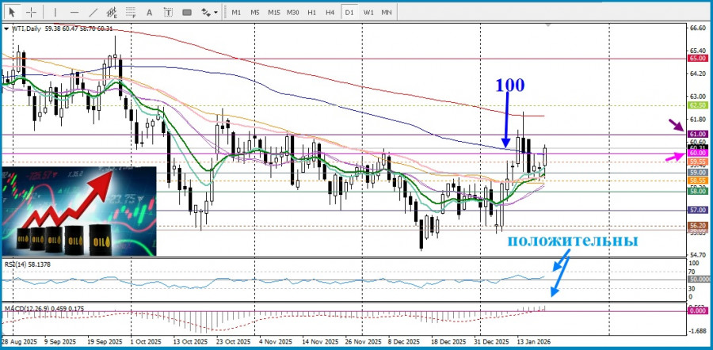Click the H1 hourly timeframe button

pyautogui.click(x=312, y=12)
